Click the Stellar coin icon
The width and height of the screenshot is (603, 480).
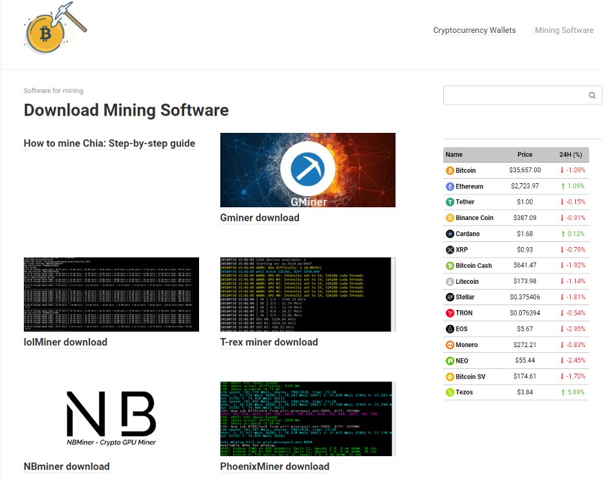[450, 297]
